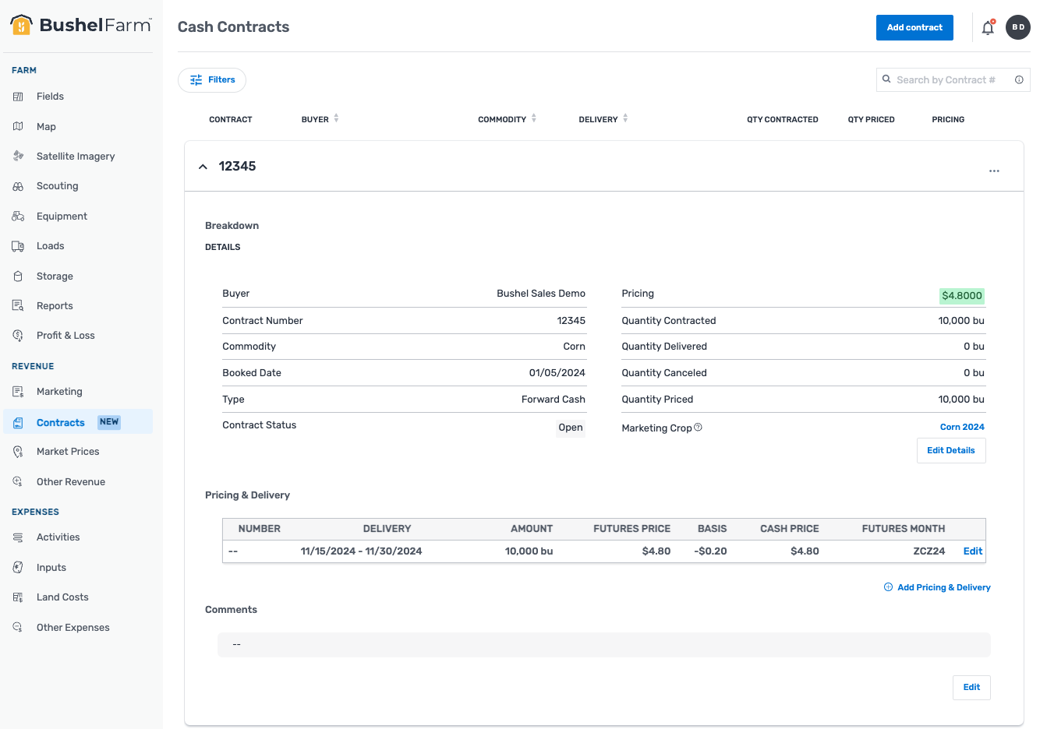Click the Map sidebar icon

[x=18, y=126]
